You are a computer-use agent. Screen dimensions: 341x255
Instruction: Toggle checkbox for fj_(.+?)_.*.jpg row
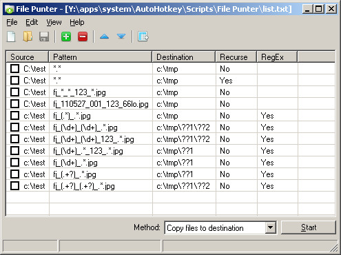point(15,174)
